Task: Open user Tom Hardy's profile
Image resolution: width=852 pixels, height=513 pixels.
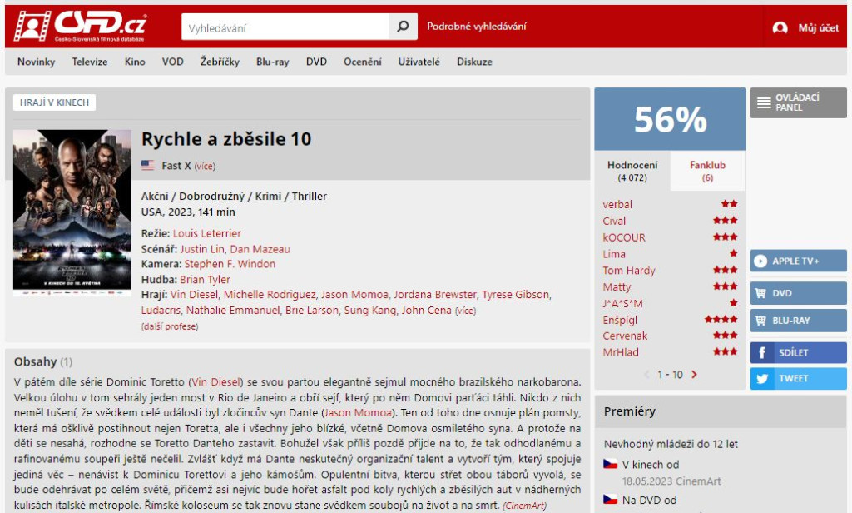Action: point(629,271)
